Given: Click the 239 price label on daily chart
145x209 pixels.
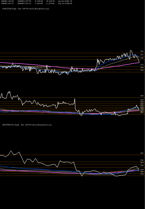Looking at the screenshot, I should [142, 58].
